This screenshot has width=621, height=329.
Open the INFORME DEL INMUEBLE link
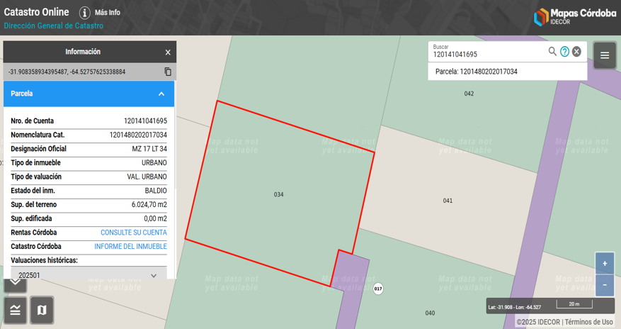pyautogui.click(x=130, y=246)
